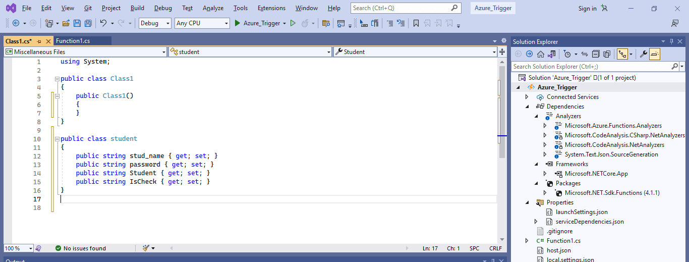689x262 pixels.
Task: Pin the Class1.cs tab
Action: [39, 41]
